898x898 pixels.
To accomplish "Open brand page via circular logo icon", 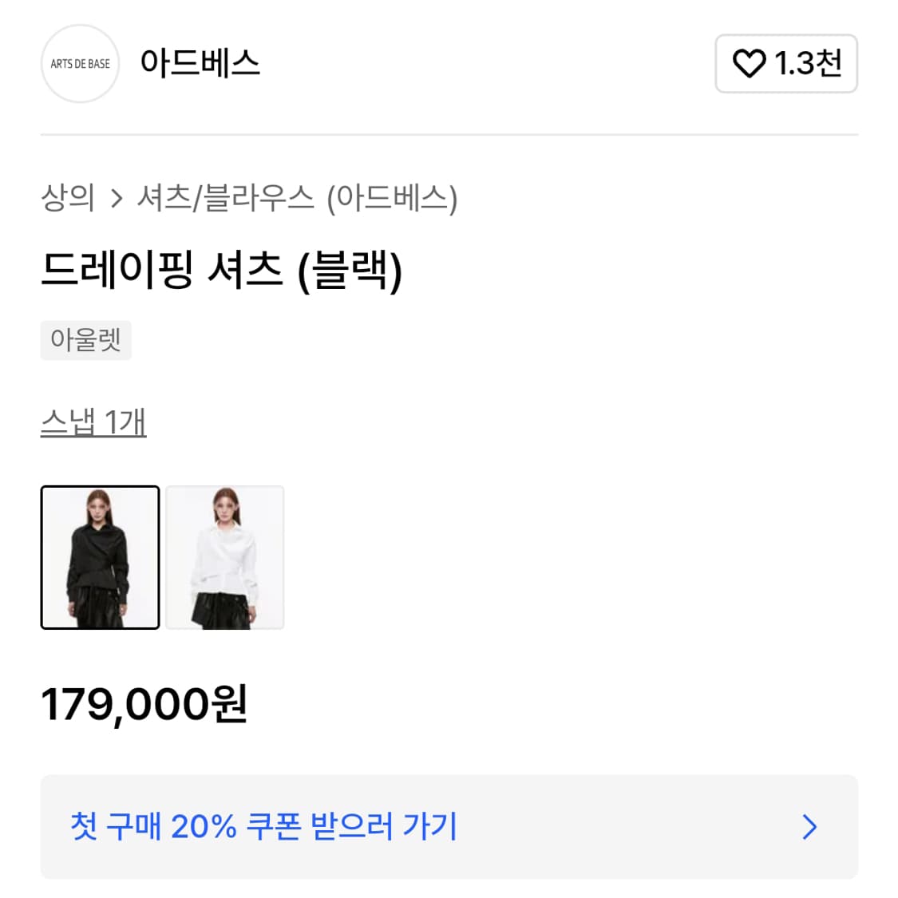I will (x=80, y=65).
